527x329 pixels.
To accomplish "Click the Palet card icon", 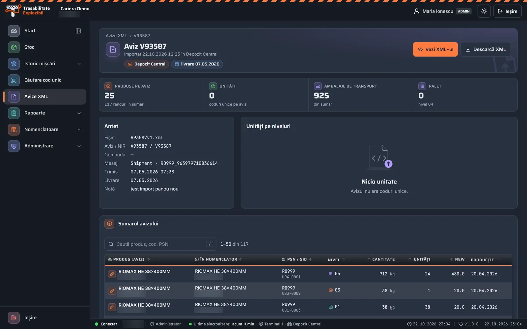I will [x=422, y=86].
